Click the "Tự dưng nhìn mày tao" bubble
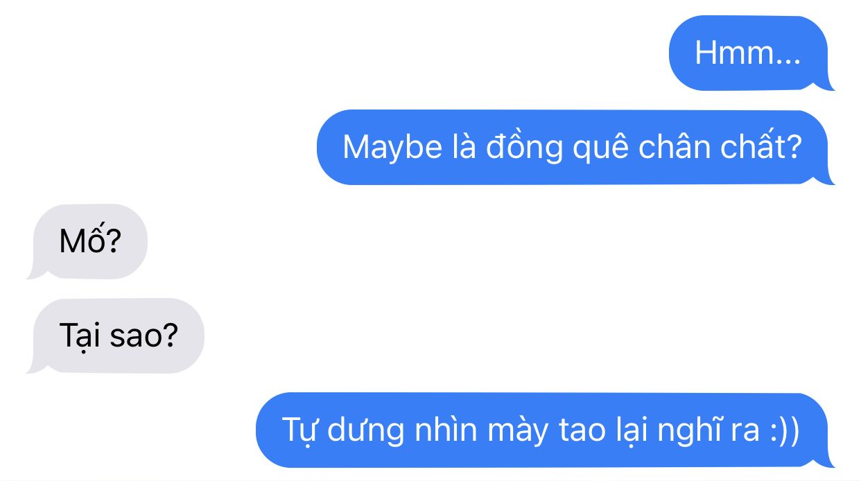 click(544, 430)
